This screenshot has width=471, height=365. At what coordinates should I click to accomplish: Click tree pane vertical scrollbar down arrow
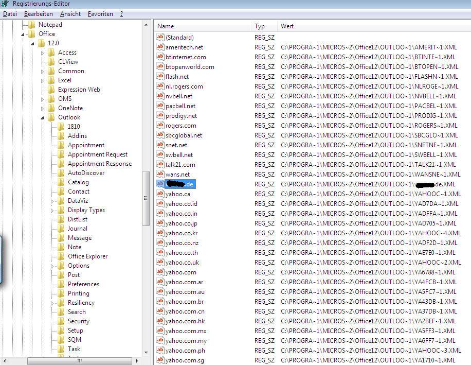coord(146,352)
